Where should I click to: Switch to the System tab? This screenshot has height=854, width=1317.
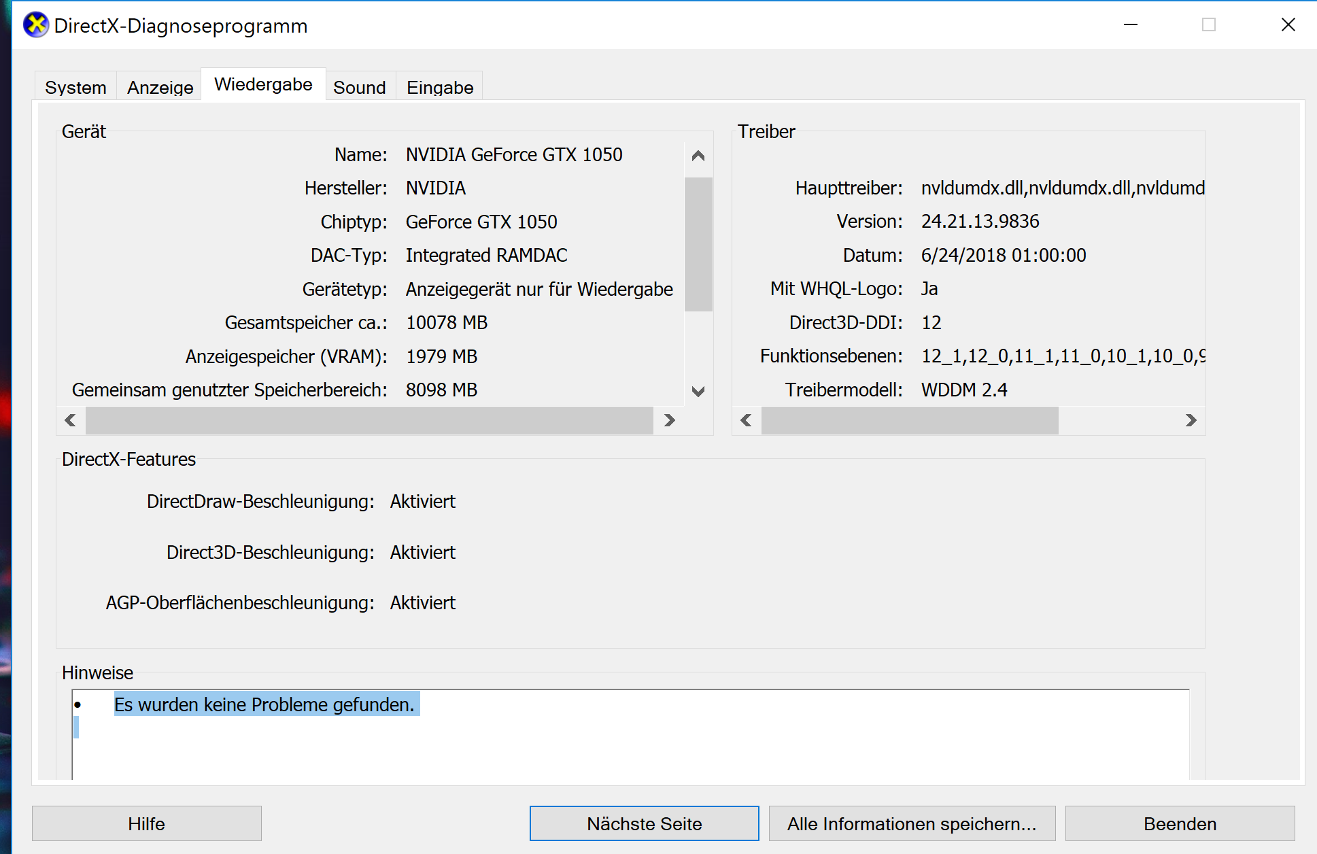point(75,88)
